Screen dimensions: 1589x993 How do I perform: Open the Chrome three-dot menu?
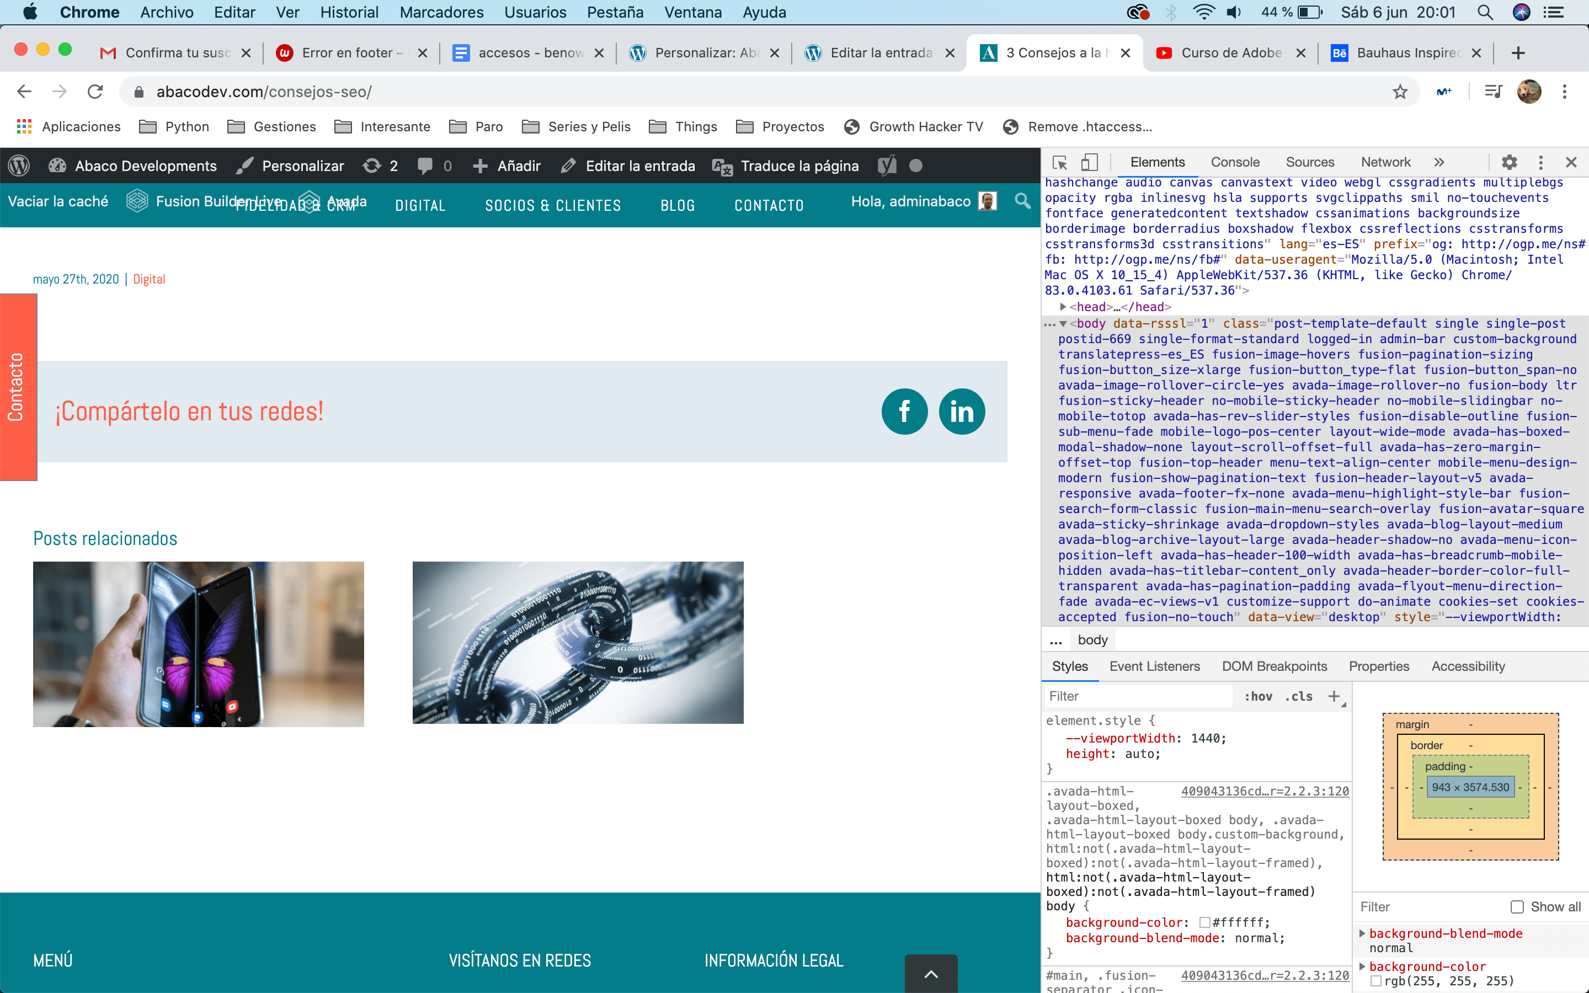tap(1565, 92)
